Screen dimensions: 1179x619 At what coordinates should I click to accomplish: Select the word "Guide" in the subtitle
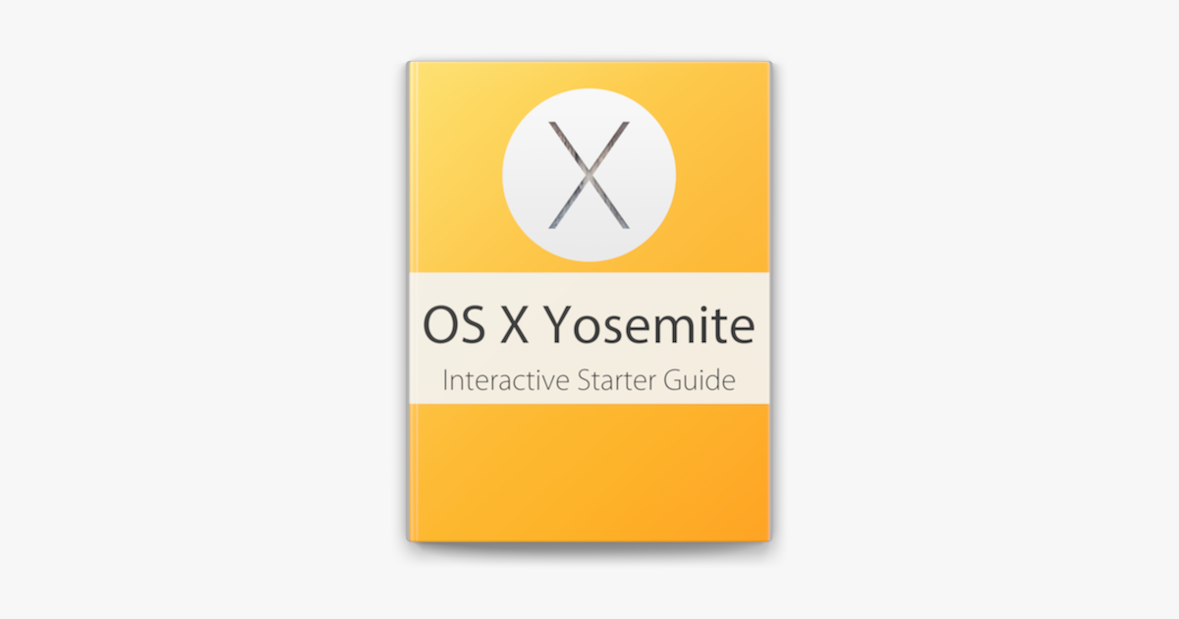click(700, 380)
